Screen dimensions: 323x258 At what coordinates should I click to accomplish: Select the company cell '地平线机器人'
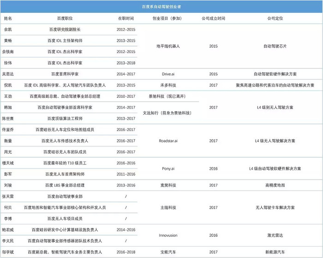click(x=168, y=46)
